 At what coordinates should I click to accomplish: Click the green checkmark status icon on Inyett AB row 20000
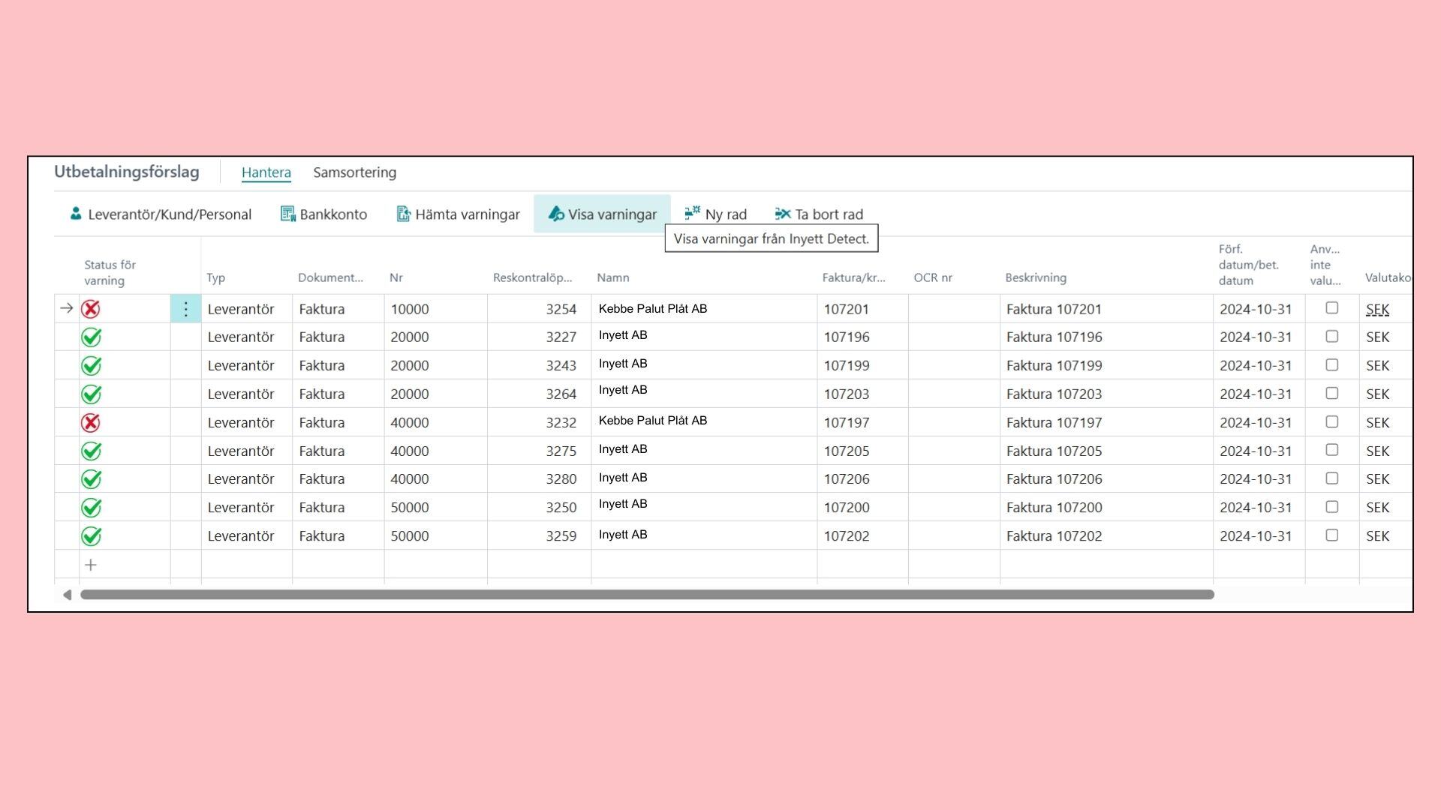tap(91, 336)
